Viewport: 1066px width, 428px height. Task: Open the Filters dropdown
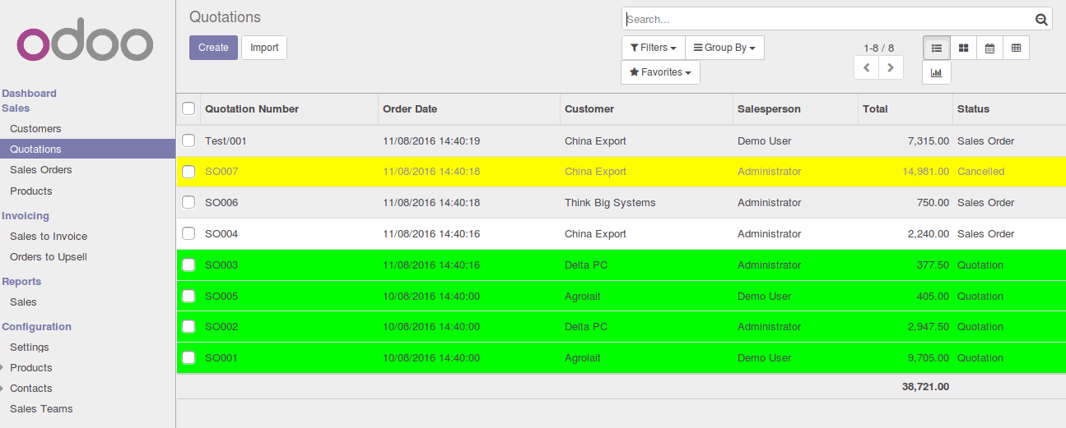654,48
